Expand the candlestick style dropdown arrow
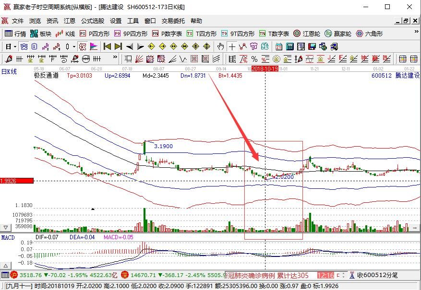This screenshot has height=290, width=421. pos(74,46)
